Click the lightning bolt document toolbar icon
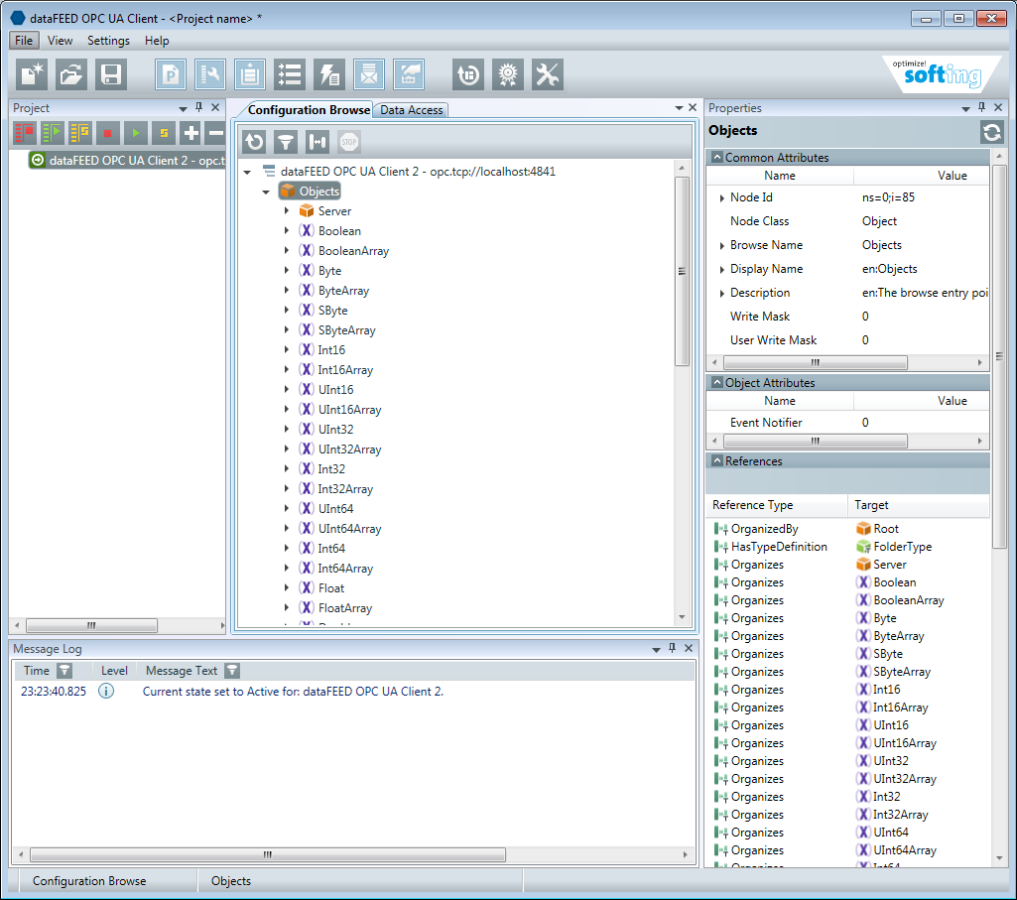Viewport: 1017px width, 900px height. click(328, 74)
